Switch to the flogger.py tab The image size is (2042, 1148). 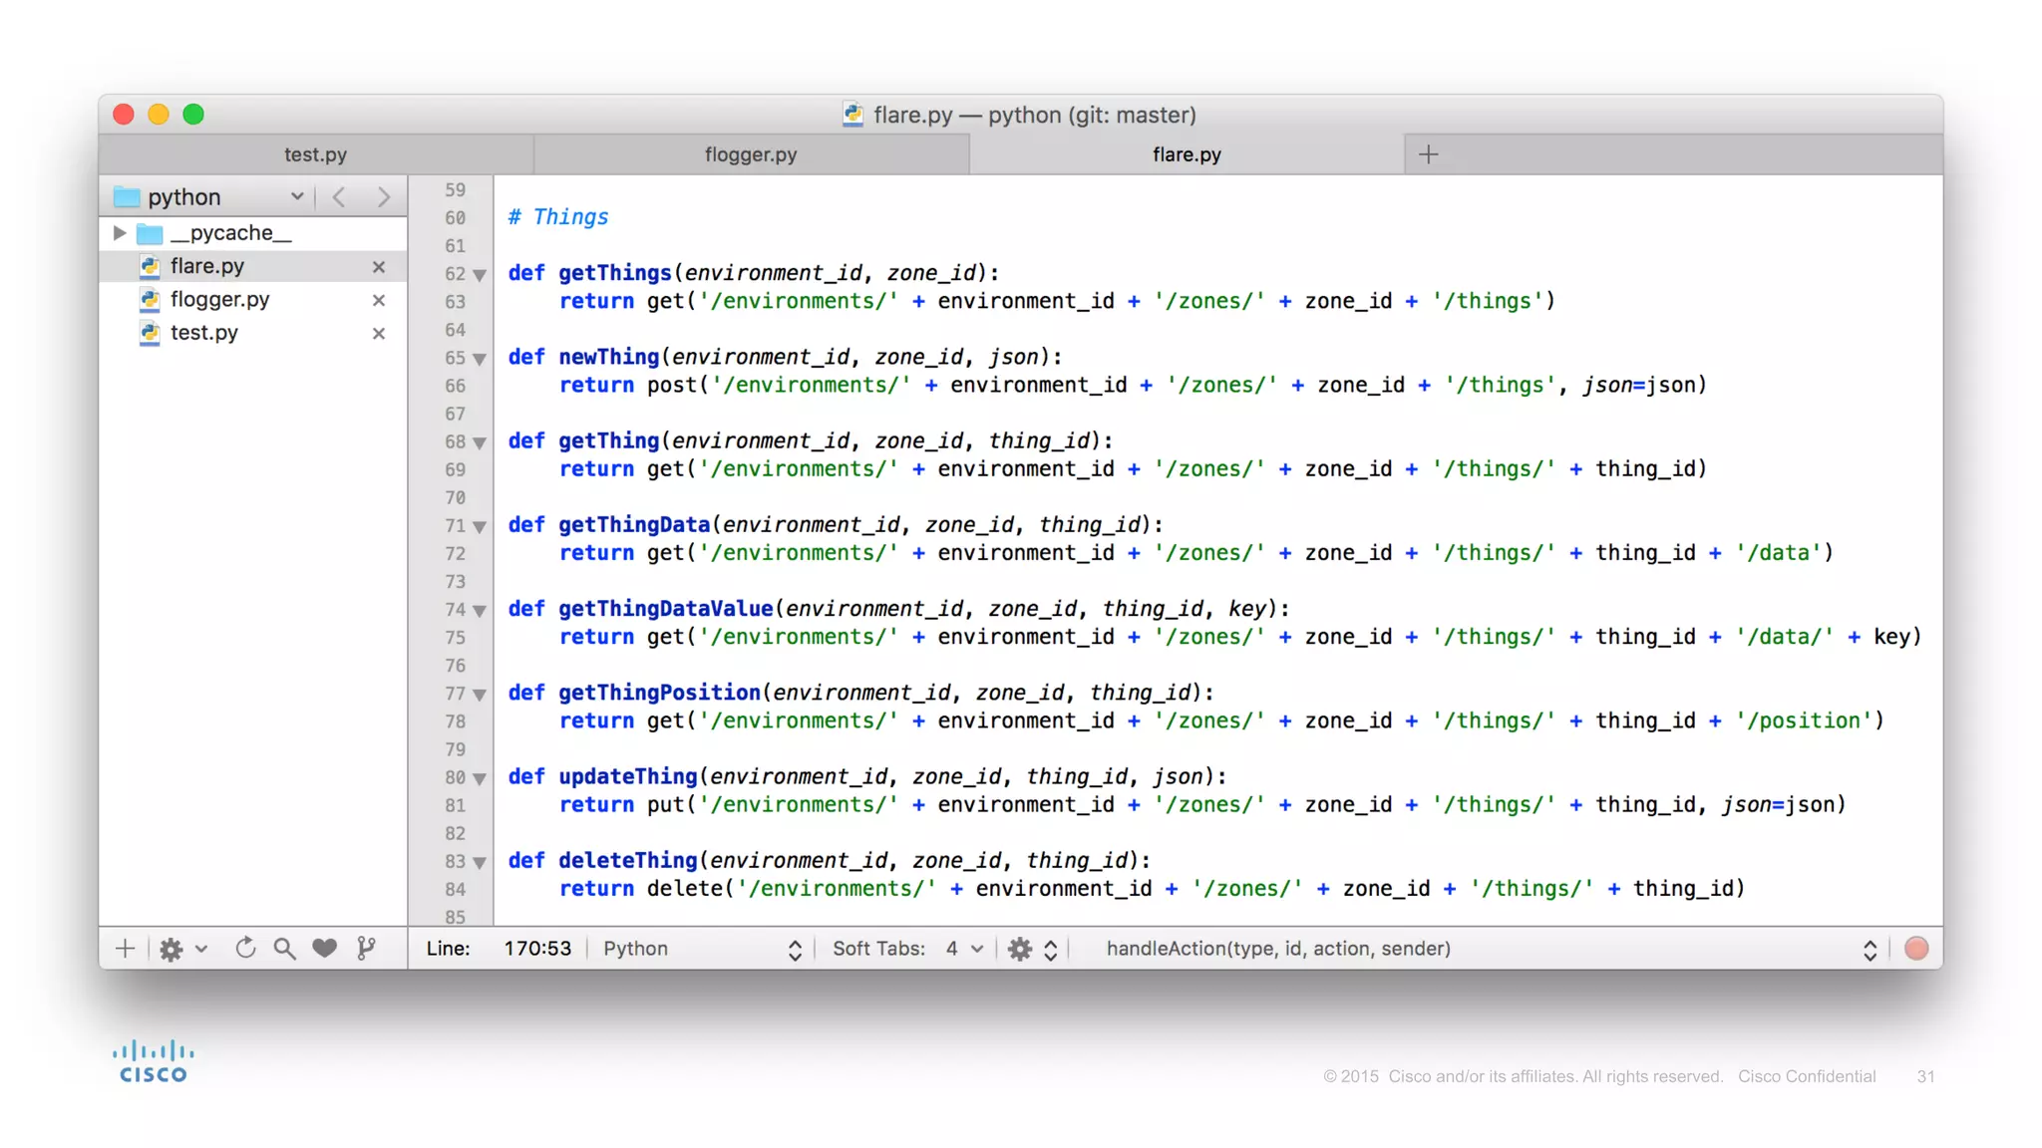pos(750,154)
